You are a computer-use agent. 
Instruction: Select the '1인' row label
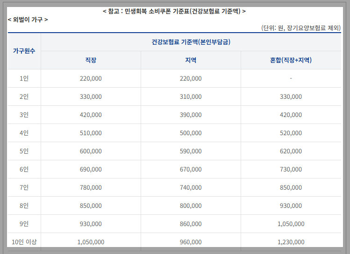tap(24, 78)
